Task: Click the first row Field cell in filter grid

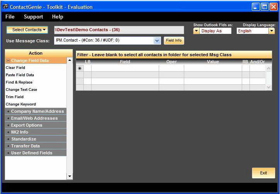Action: pyautogui.click(x=125, y=68)
